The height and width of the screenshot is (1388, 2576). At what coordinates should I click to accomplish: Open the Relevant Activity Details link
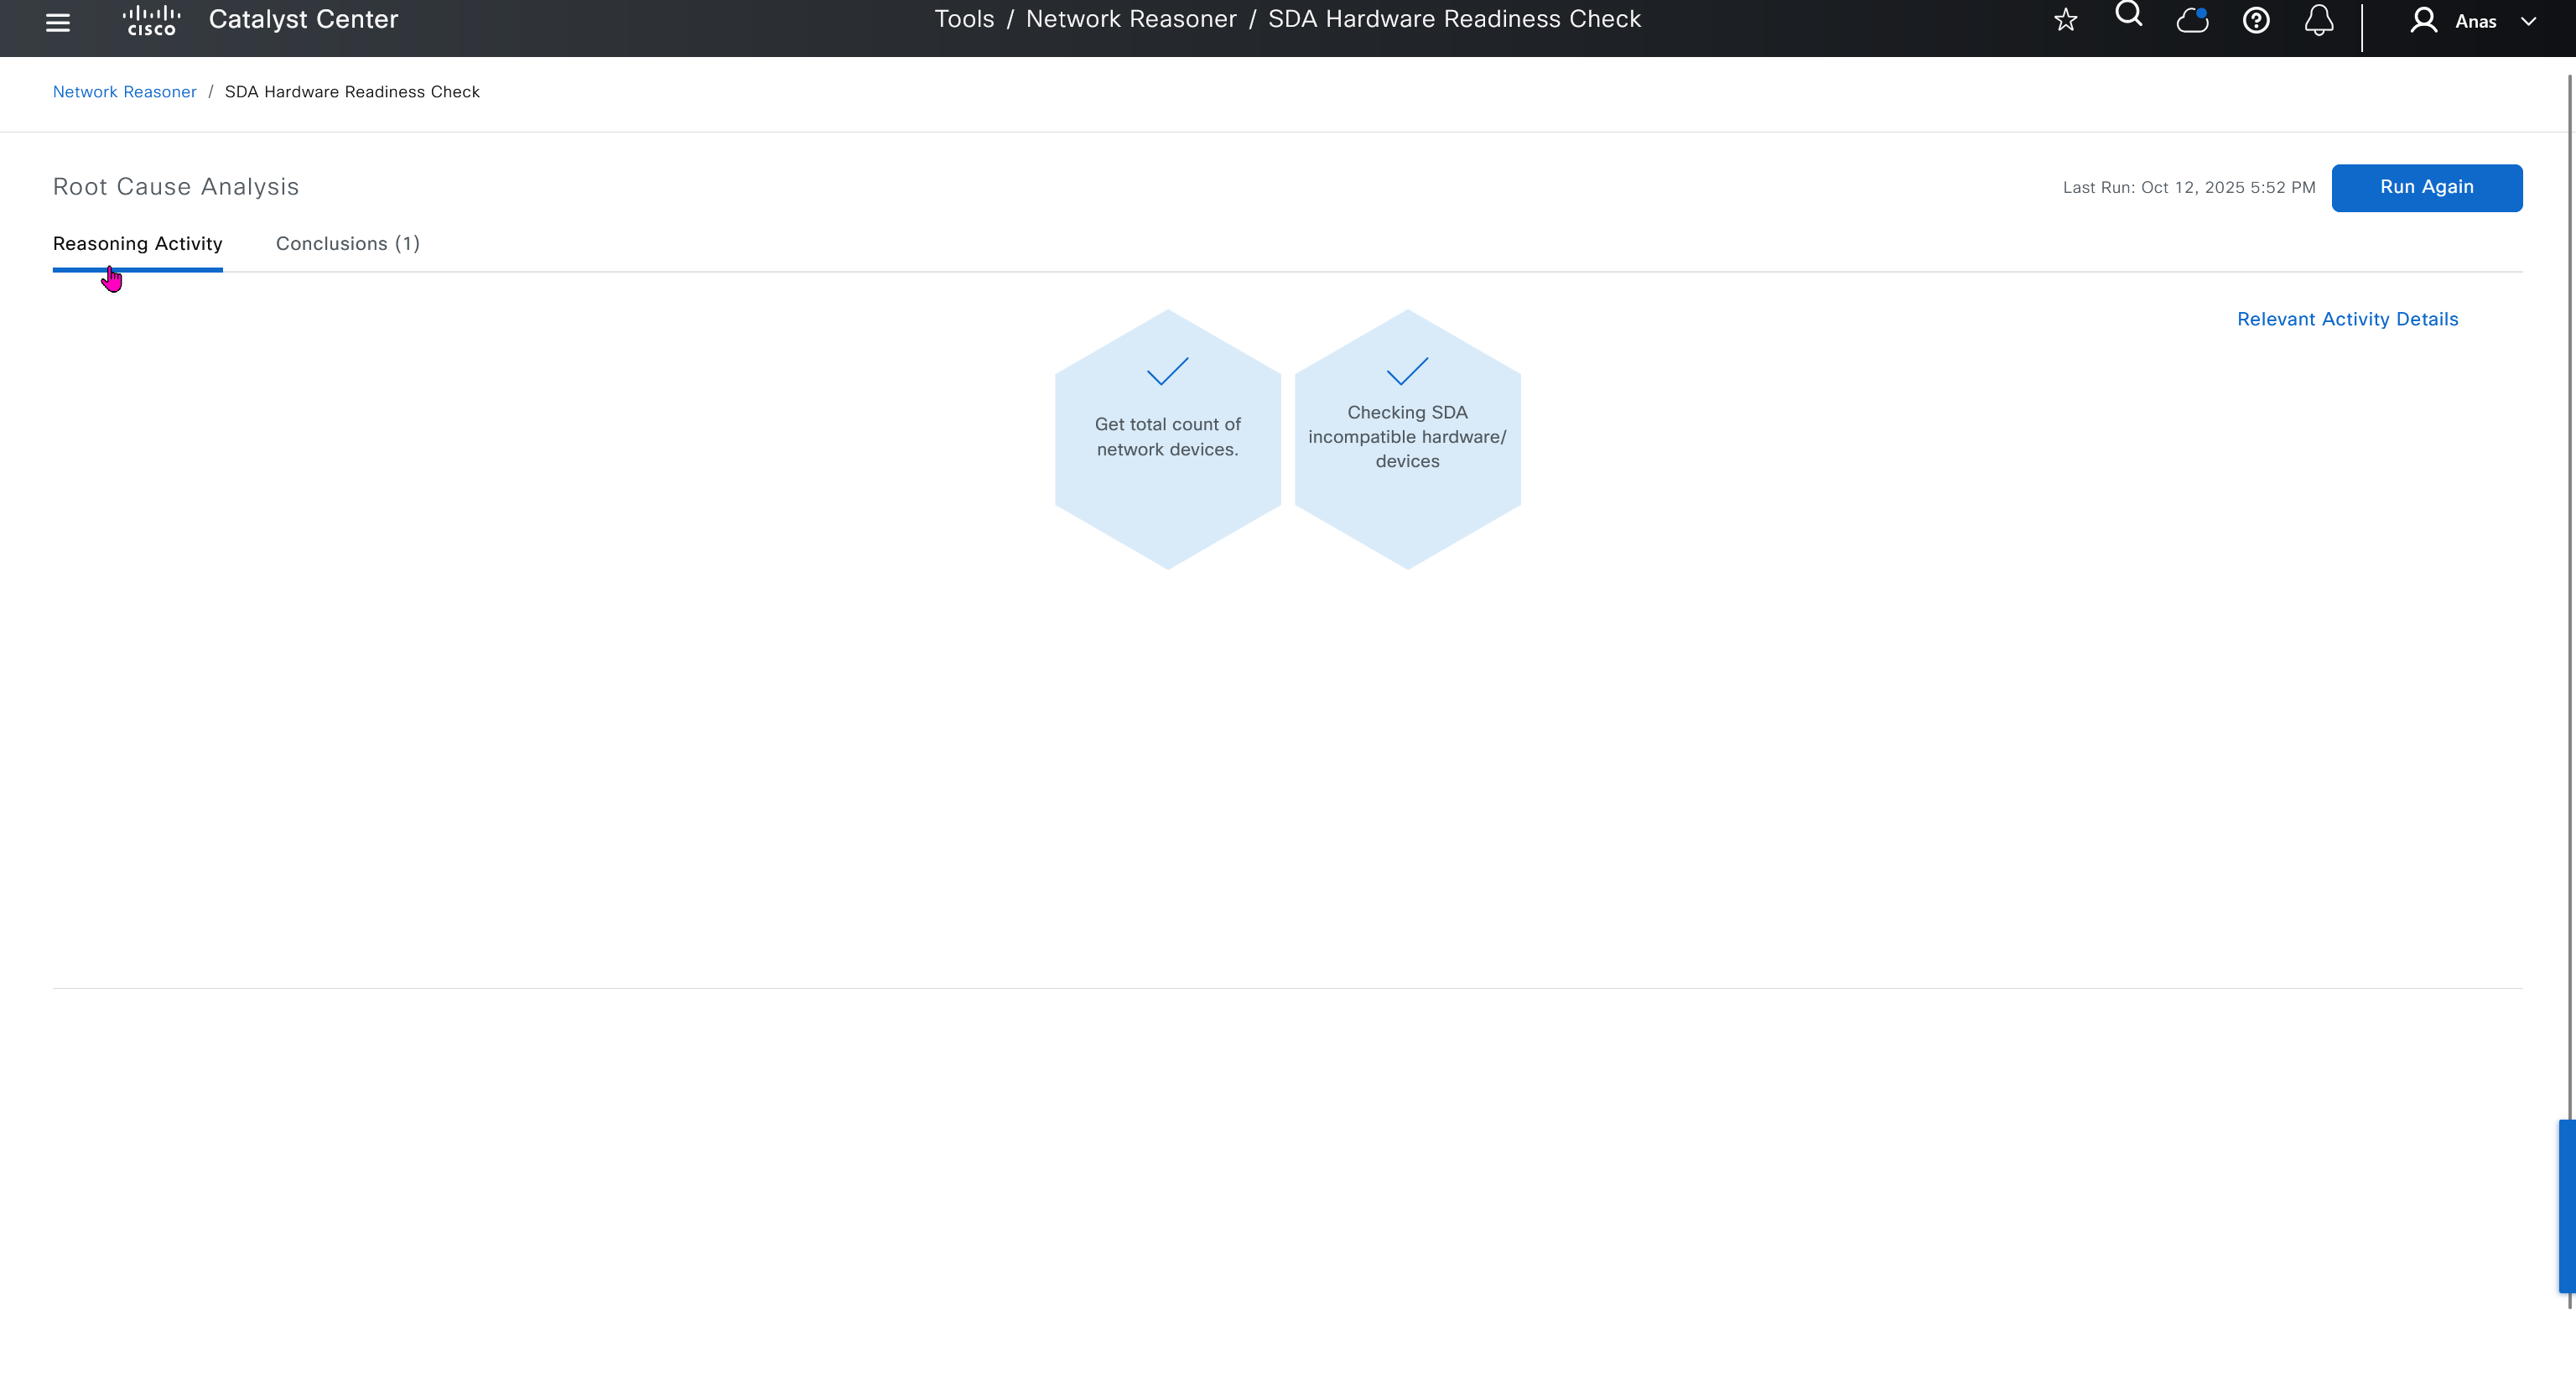pyautogui.click(x=2347, y=319)
